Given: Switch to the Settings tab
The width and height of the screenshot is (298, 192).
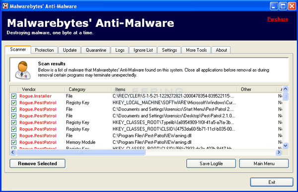Looking at the screenshot, I should (169, 50).
